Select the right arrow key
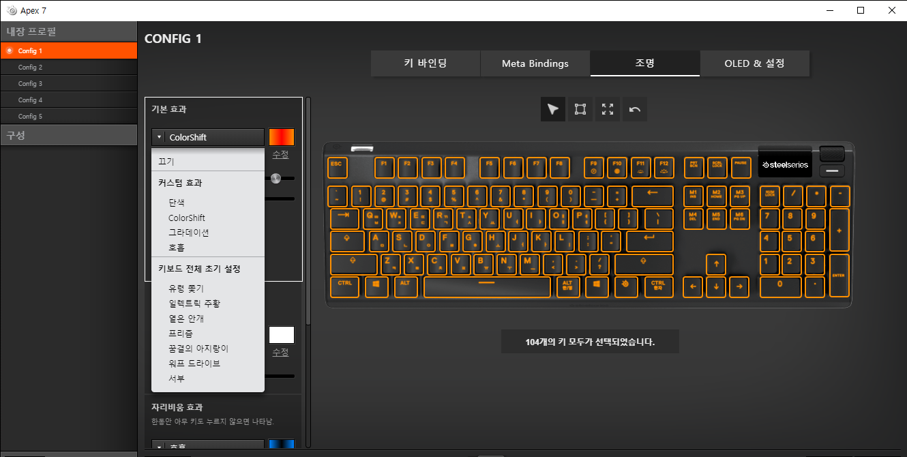 [x=739, y=287]
